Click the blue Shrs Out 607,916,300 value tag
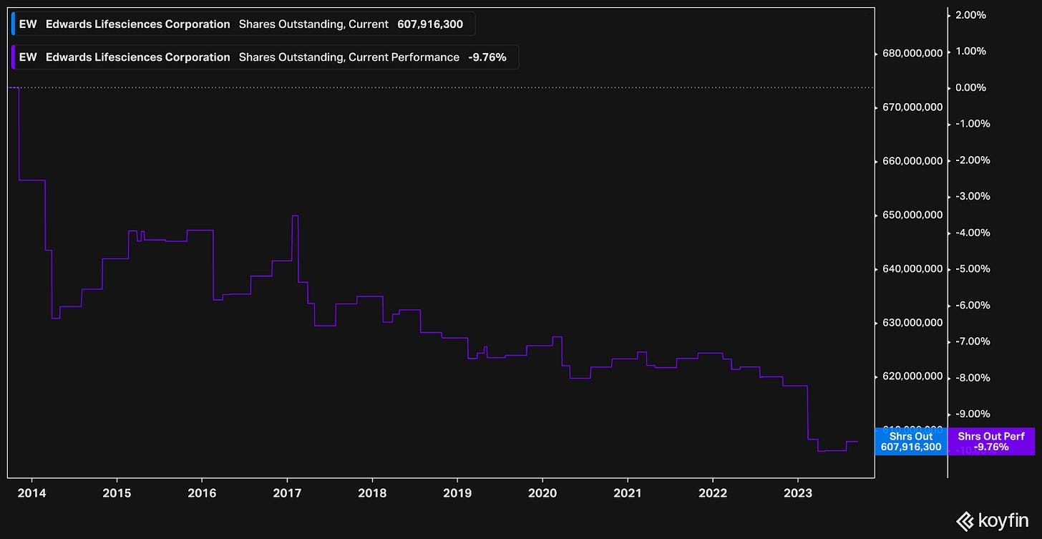This screenshot has height=539, width=1042. click(x=910, y=442)
